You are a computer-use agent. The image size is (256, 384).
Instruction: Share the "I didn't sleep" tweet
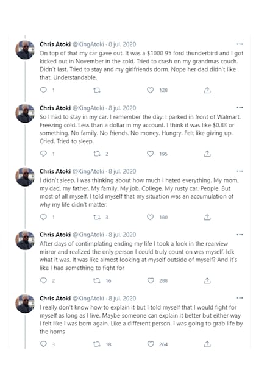207,217
